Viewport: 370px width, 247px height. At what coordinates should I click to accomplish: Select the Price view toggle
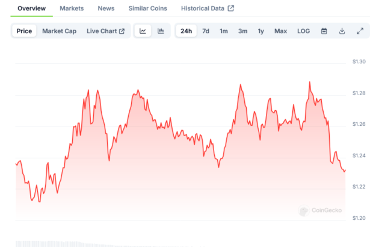[x=25, y=31]
